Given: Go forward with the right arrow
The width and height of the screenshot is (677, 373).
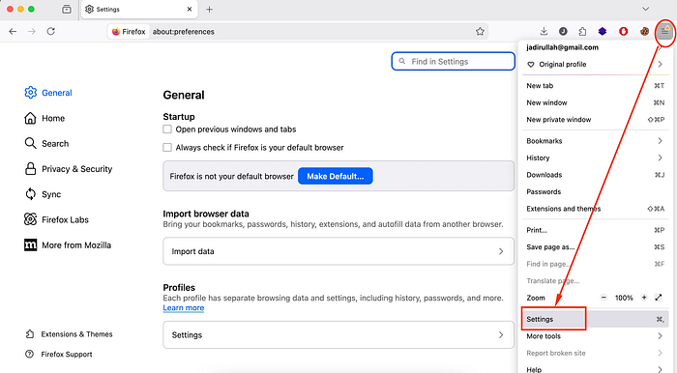Looking at the screenshot, I should tap(32, 32).
